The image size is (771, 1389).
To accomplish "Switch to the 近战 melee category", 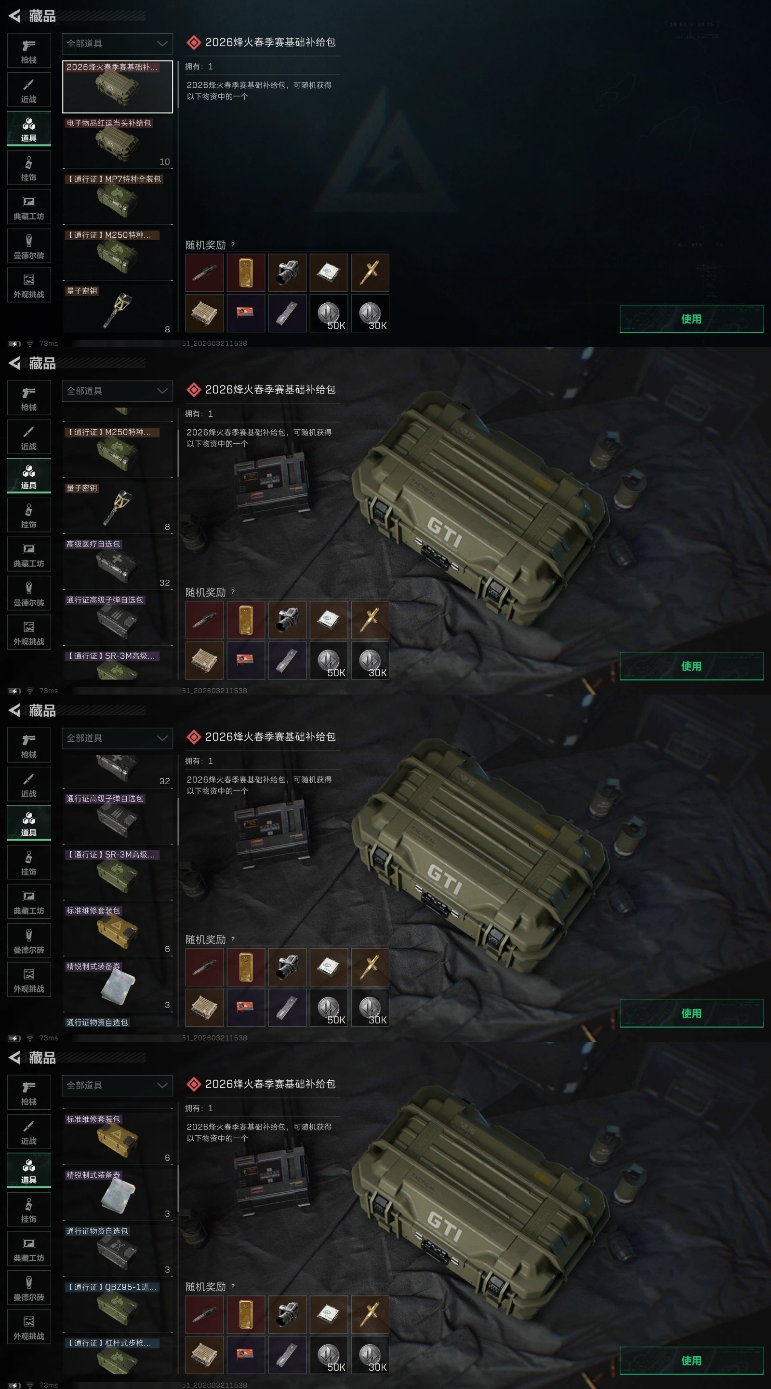I will click(29, 90).
